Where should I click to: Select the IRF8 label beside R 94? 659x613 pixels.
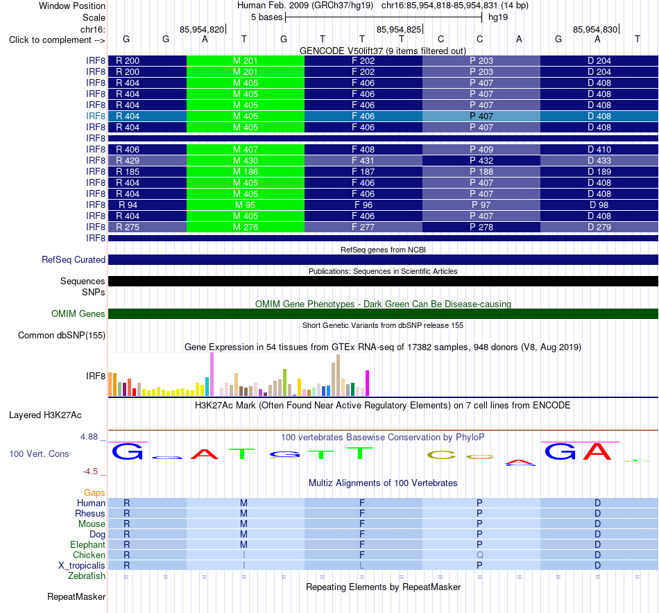(96, 205)
